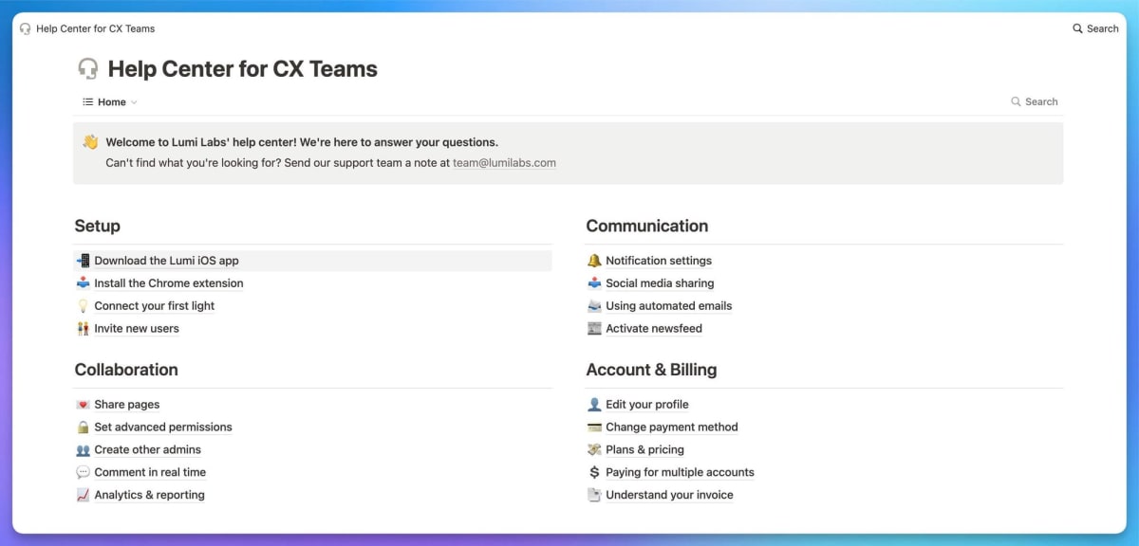This screenshot has height=546, width=1139.
Task: Click the bell icon beside Notification settings
Action: tap(594, 261)
